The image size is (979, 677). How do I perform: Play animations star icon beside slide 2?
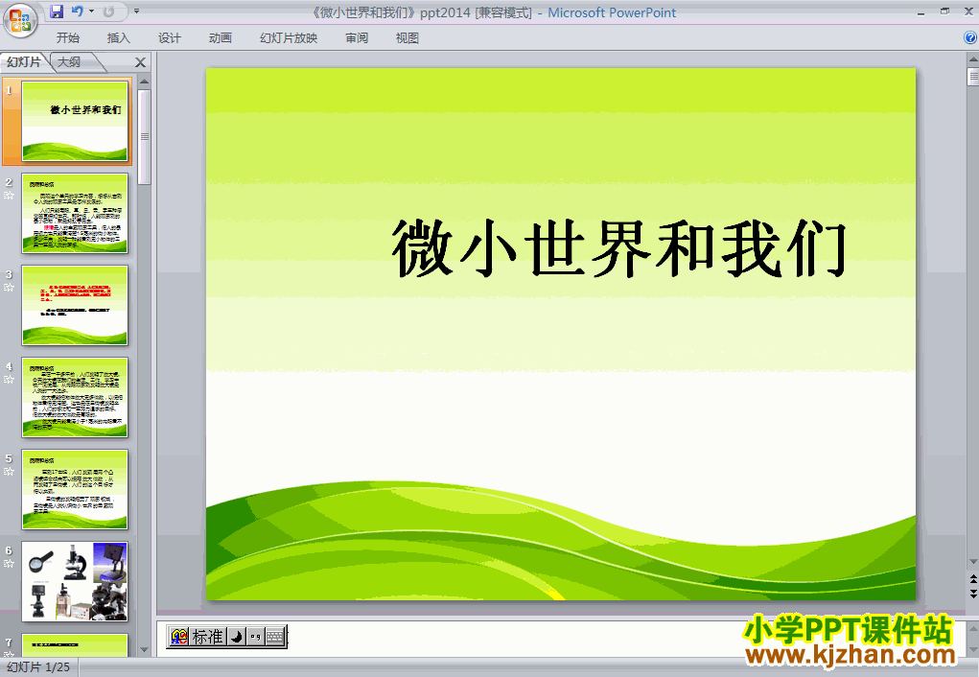click(9, 196)
